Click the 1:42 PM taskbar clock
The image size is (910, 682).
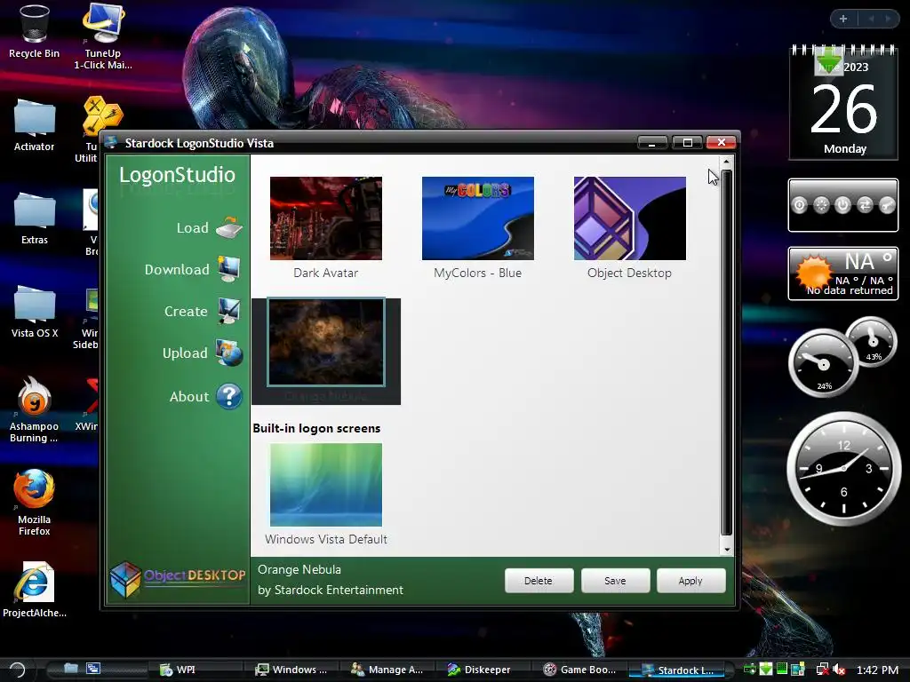pos(877,670)
